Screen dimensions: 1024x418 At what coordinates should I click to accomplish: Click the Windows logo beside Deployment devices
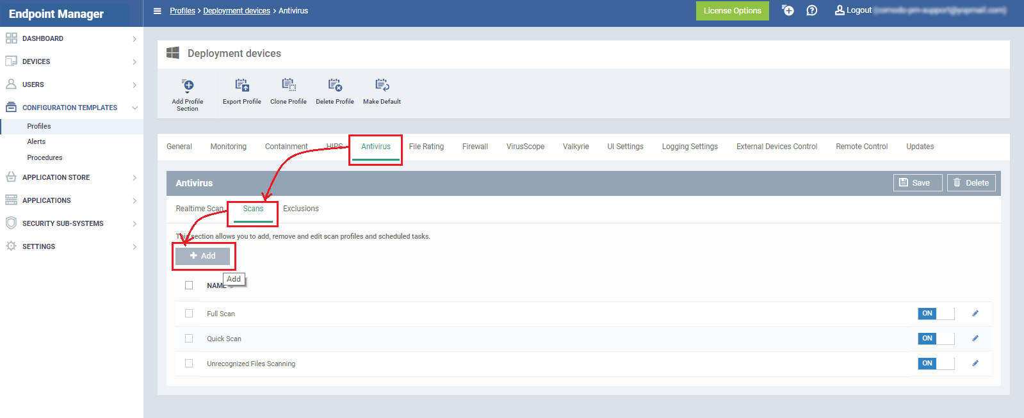173,53
